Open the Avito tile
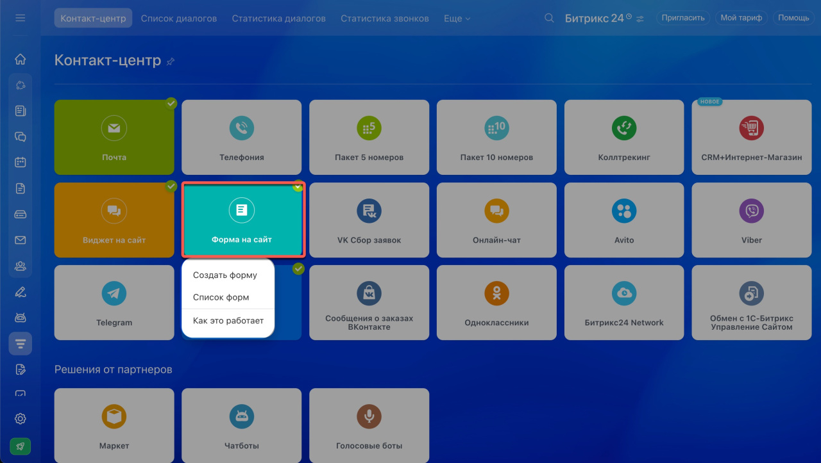The width and height of the screenshot is (821, 463). point(624,220)
